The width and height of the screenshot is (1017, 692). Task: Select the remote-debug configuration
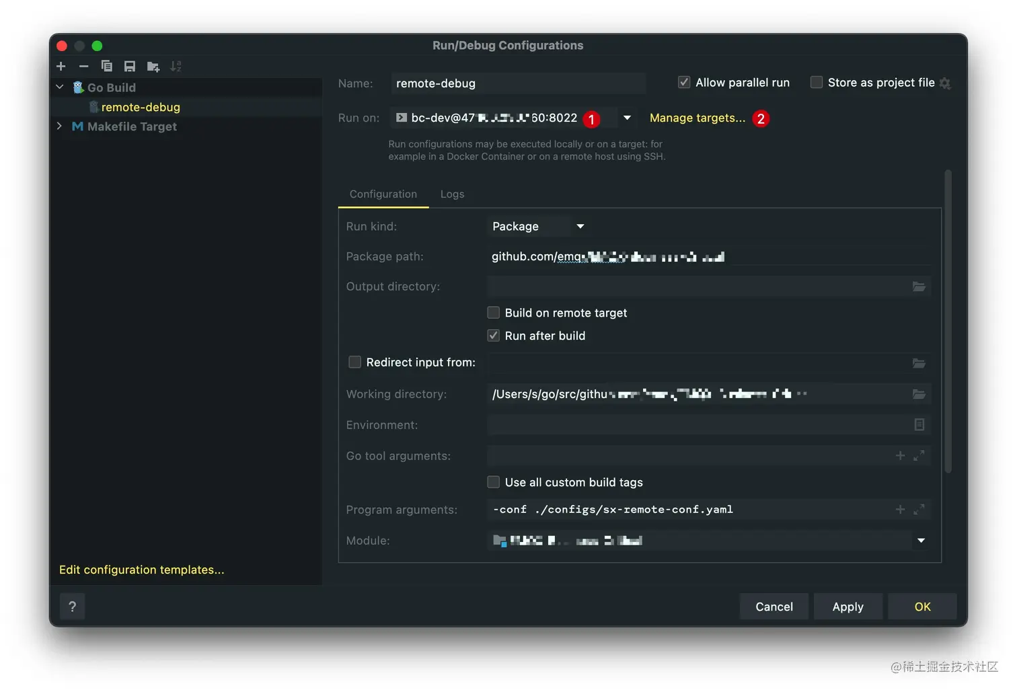[141, 107]
